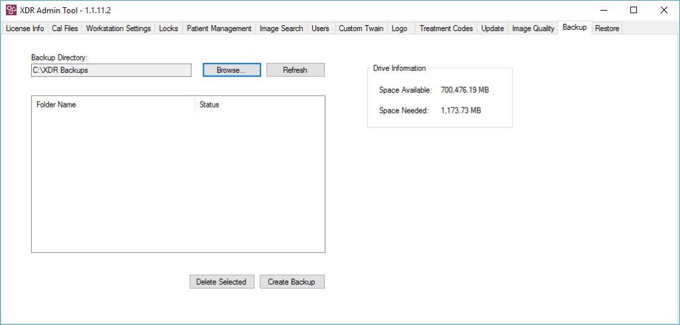Start a backup with Create Backup

pyautogui.click(x=292, y=282)
